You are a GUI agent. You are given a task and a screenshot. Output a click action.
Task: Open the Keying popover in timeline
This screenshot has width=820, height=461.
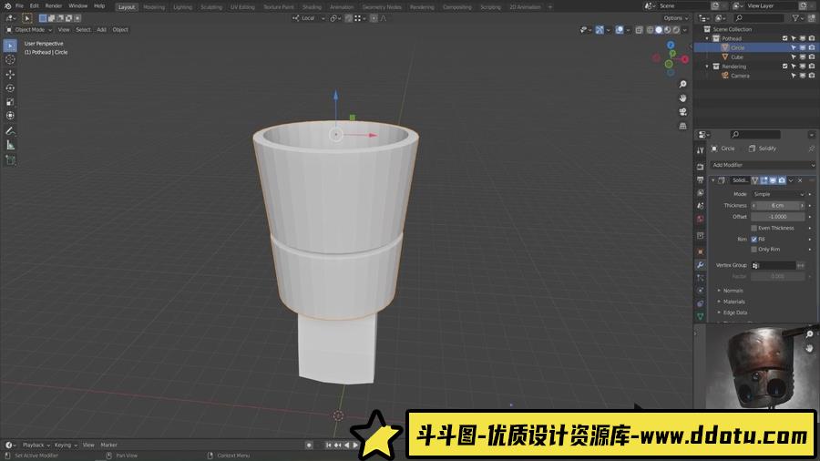tap(66, 446)
